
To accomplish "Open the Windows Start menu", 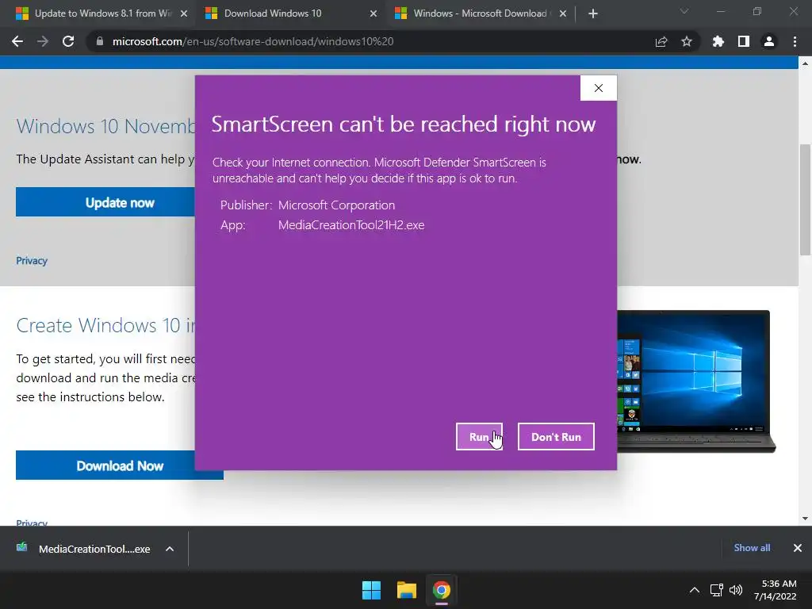I will tap(371, 590).
